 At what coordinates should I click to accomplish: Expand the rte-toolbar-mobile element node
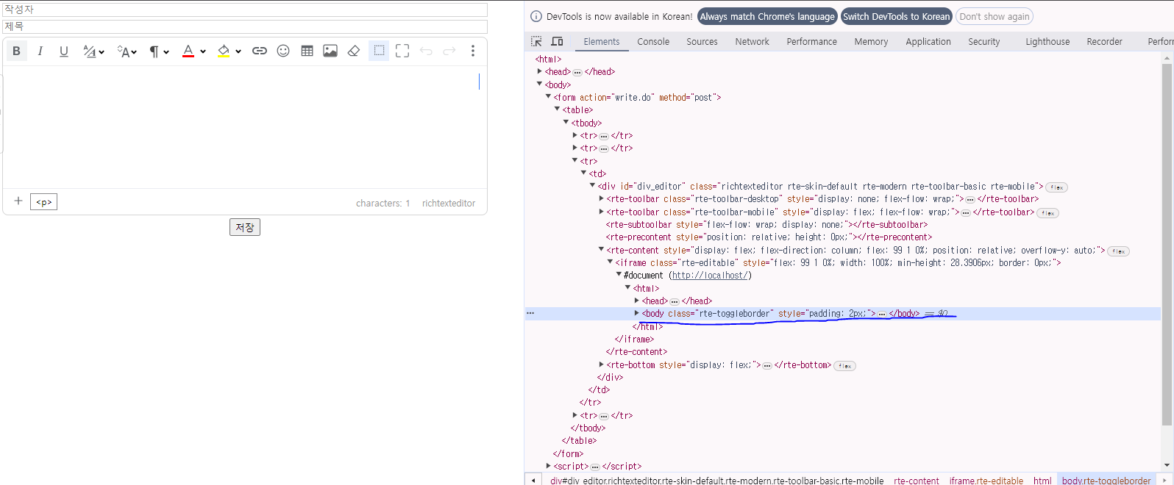click(601, 212)
